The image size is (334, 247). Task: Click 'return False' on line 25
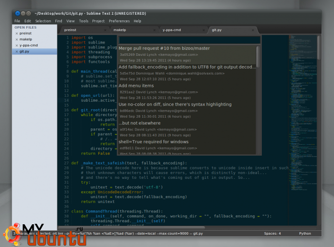click(x=95, y=154)
